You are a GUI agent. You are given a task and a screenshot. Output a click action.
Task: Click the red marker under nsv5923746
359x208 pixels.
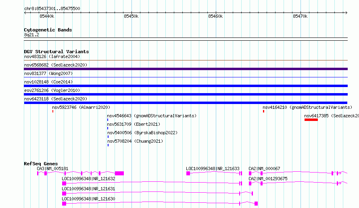pyautogui.click(x=53, y=111)
